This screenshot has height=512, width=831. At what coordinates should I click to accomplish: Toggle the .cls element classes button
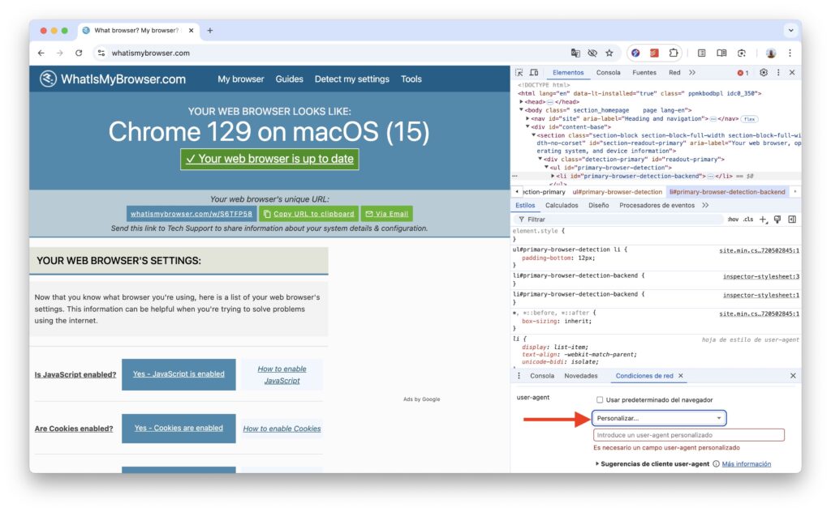click(747, 220)
